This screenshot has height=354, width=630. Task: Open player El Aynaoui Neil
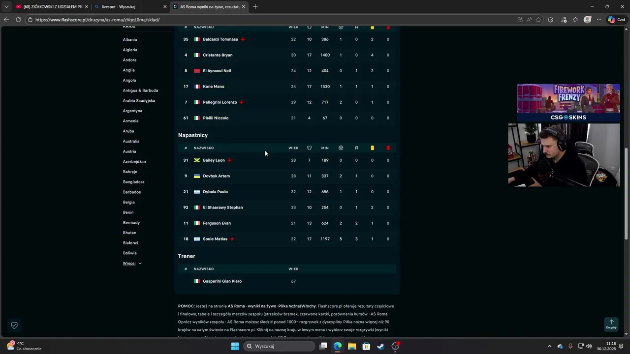tap(217, 71)
